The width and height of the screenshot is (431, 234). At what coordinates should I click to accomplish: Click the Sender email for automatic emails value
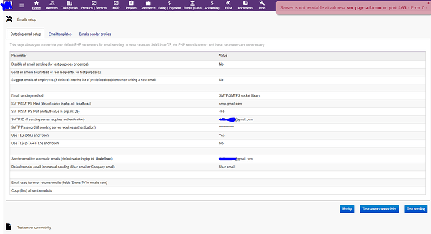click(236, 159)
